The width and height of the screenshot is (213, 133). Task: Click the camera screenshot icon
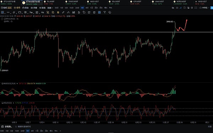(x=177, y=8)
